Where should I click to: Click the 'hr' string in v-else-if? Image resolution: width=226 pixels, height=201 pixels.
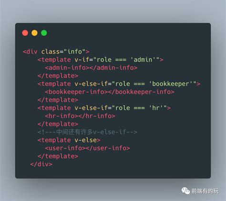pos(156,108)
